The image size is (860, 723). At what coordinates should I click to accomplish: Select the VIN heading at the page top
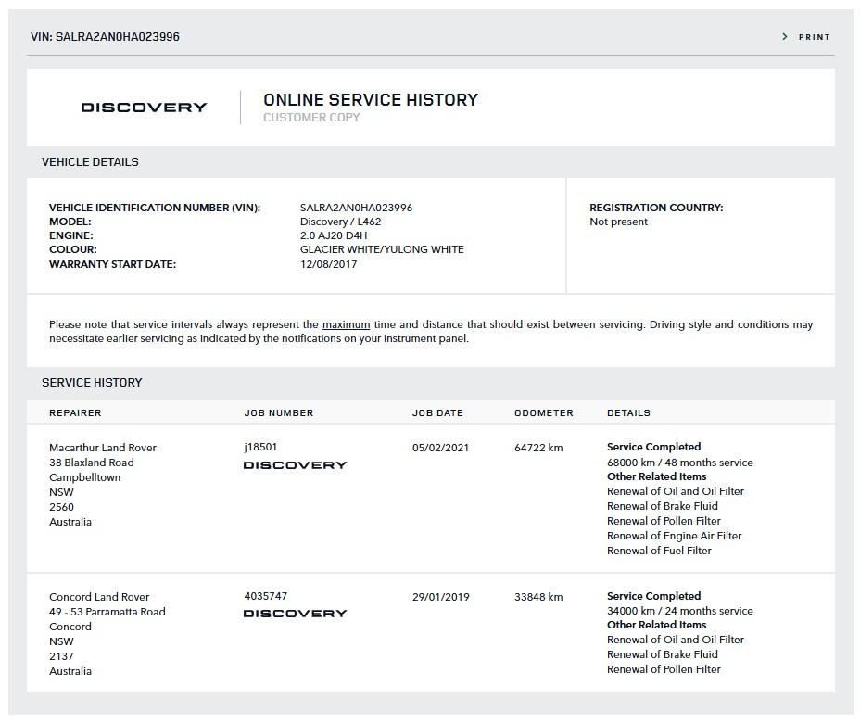click(x=105, y=37)
